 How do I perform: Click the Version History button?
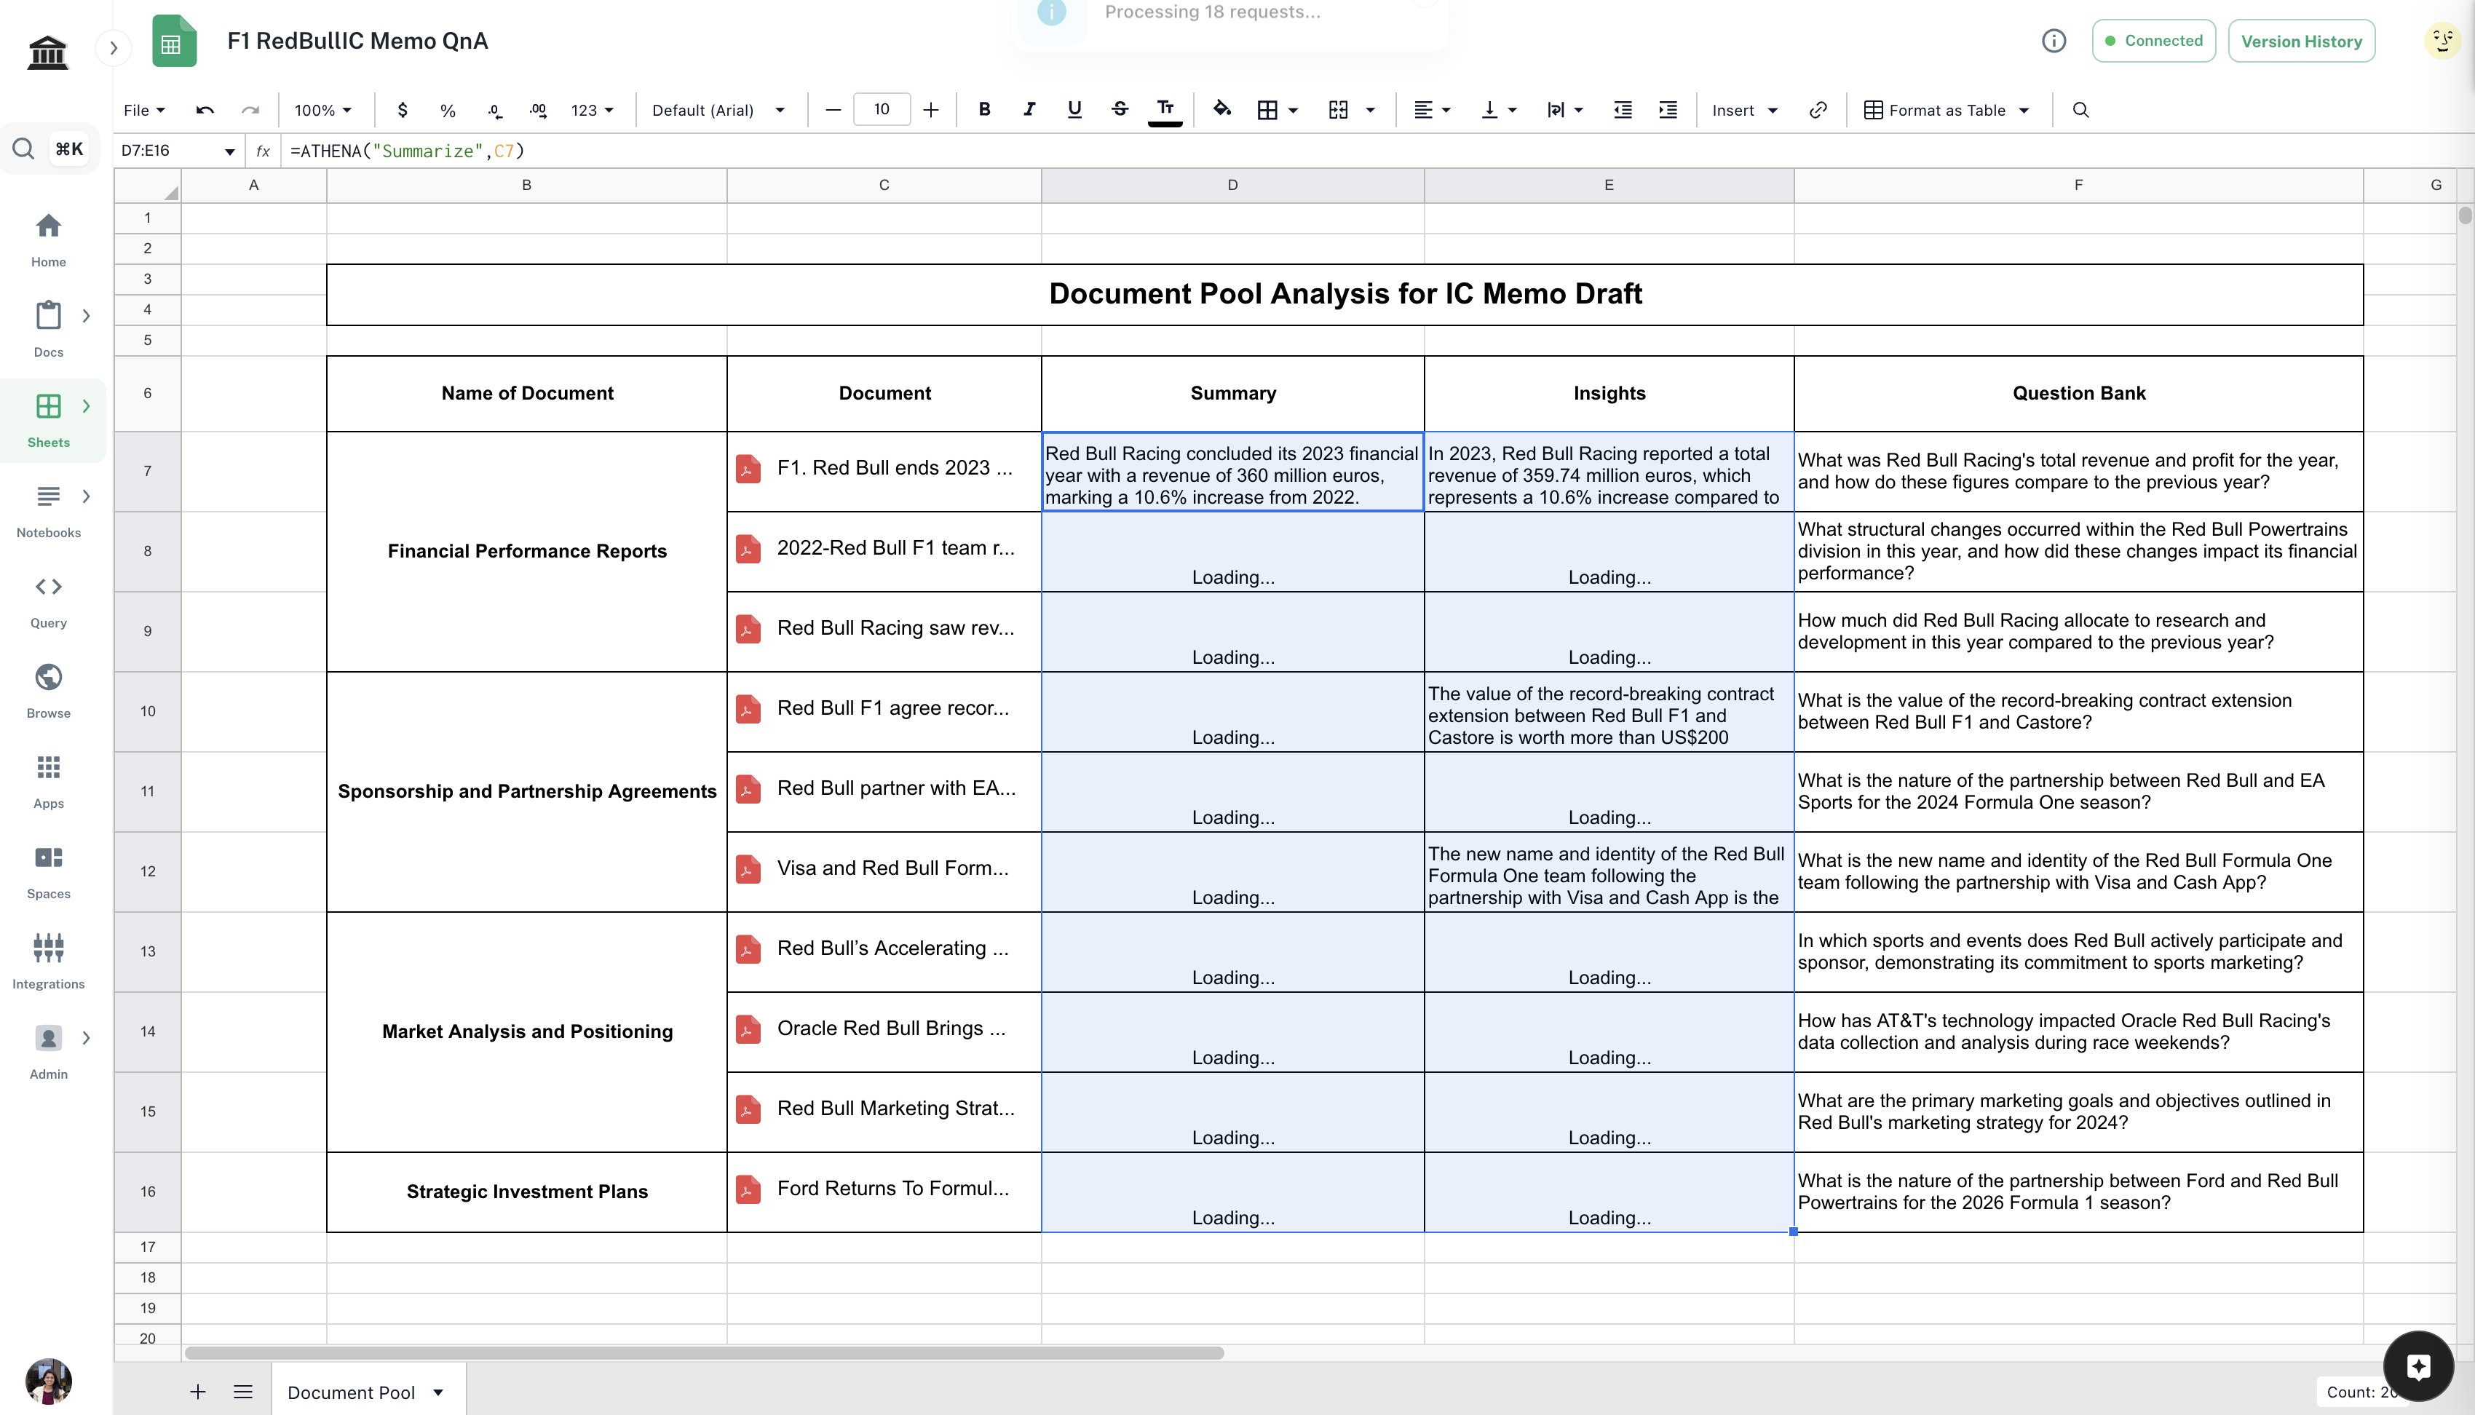click(2300, 41)
